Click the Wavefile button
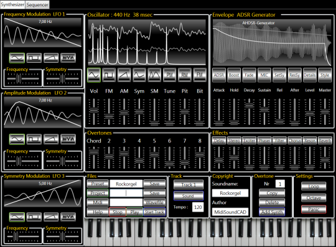 [x=154, y=202]
